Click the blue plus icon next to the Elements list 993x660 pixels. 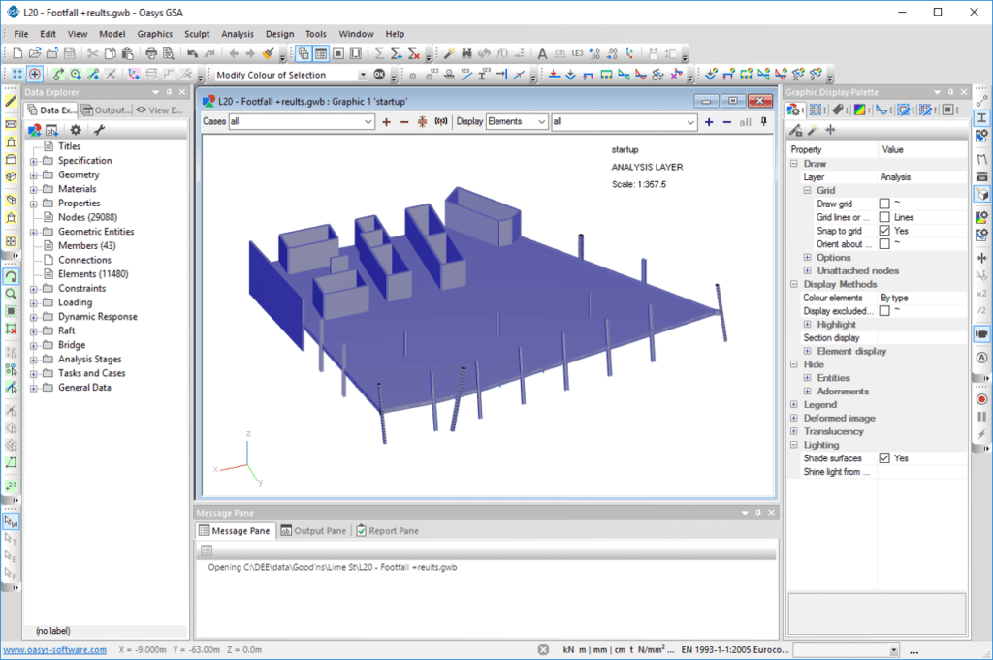tap(709, 121)
